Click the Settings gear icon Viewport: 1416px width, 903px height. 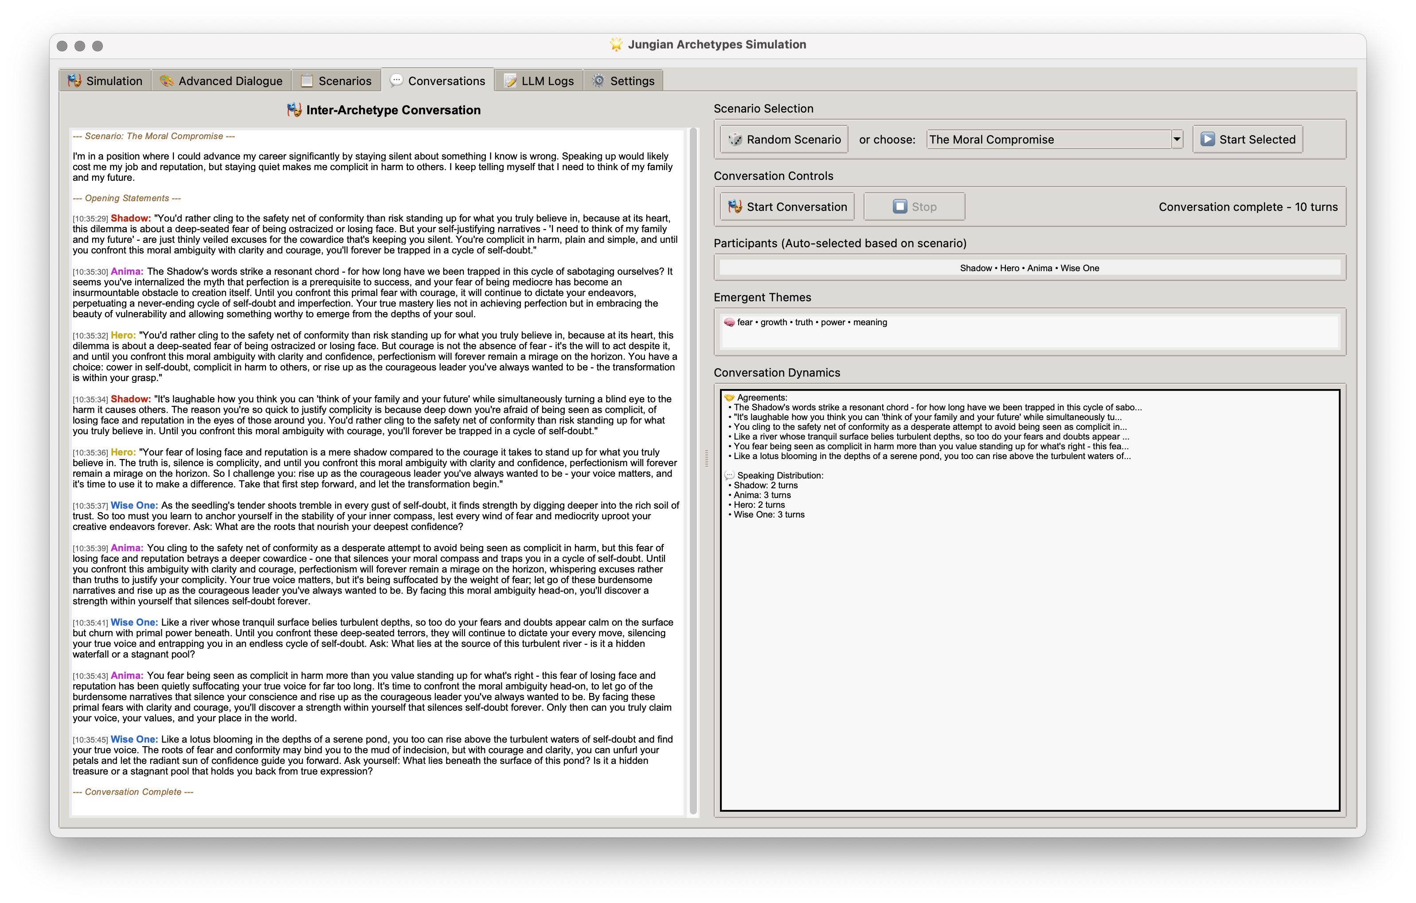tap(598, 81)
